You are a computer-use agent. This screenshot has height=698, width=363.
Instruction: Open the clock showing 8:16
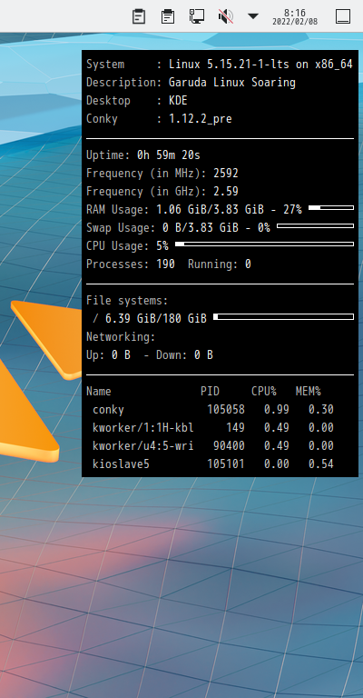pyautogui.click(x=295, y=17)
